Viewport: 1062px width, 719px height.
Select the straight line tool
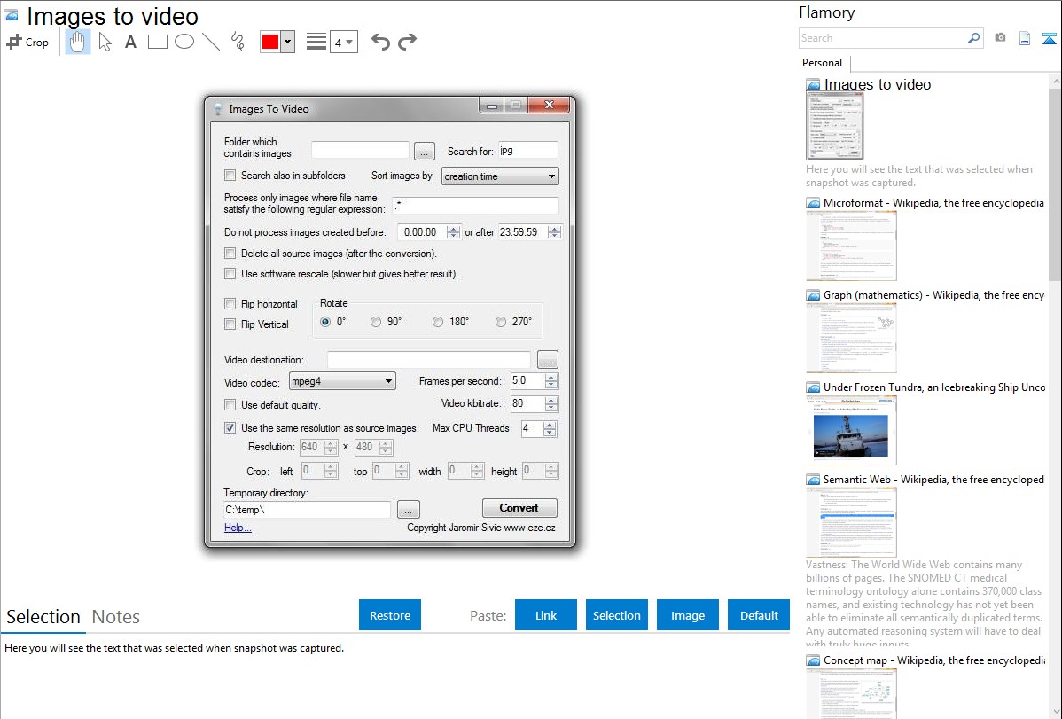click(x=211, y=42)
